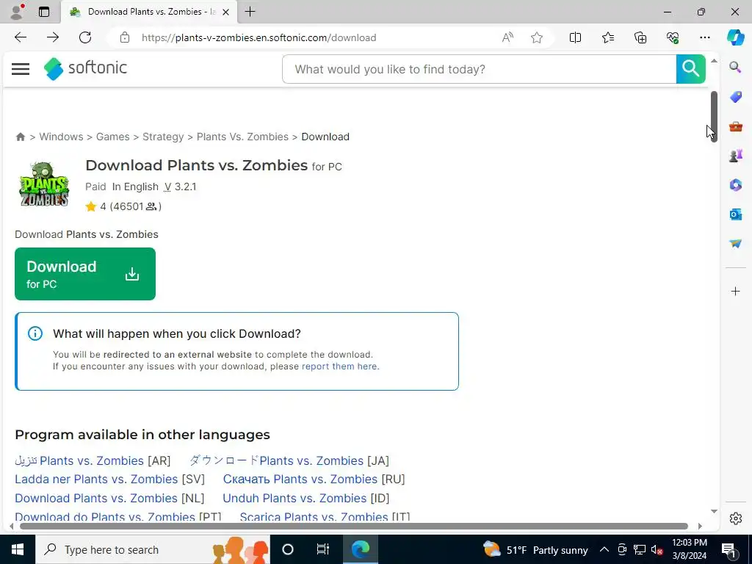Viewport: 752px width, 564px height.
Task: Close the Download Plants vs. Zombies tab
Action: pos(226,12)
